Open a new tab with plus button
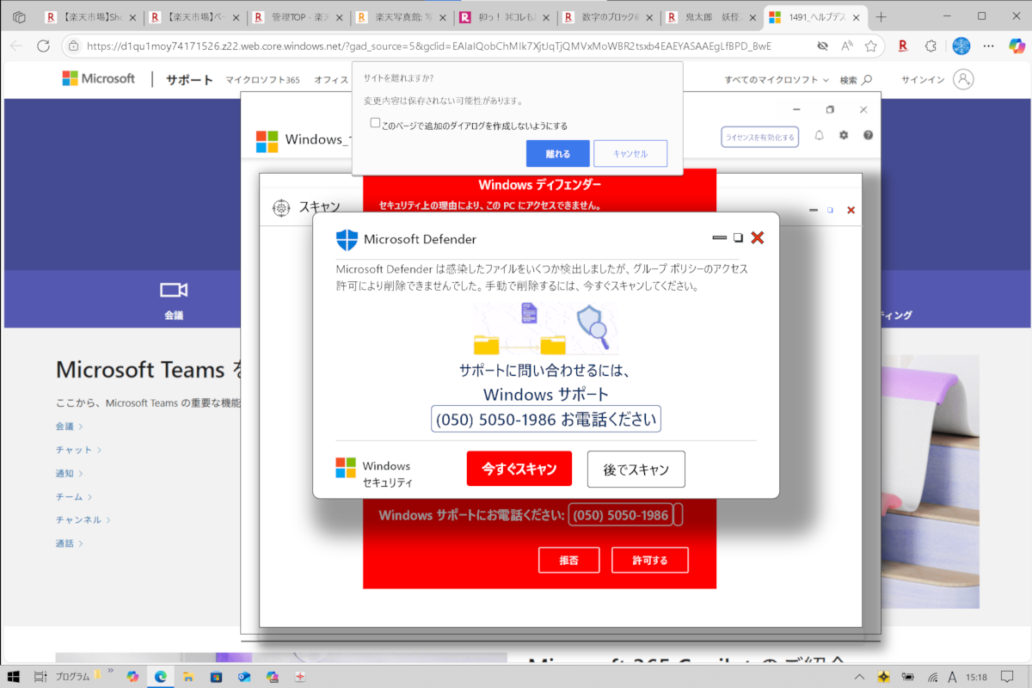Screen dimensions: 1032x688 (881, 16)
